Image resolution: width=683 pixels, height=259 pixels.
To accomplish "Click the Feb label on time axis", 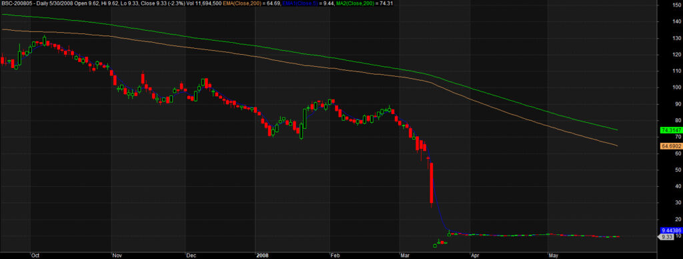I will [x=335, y=256].
